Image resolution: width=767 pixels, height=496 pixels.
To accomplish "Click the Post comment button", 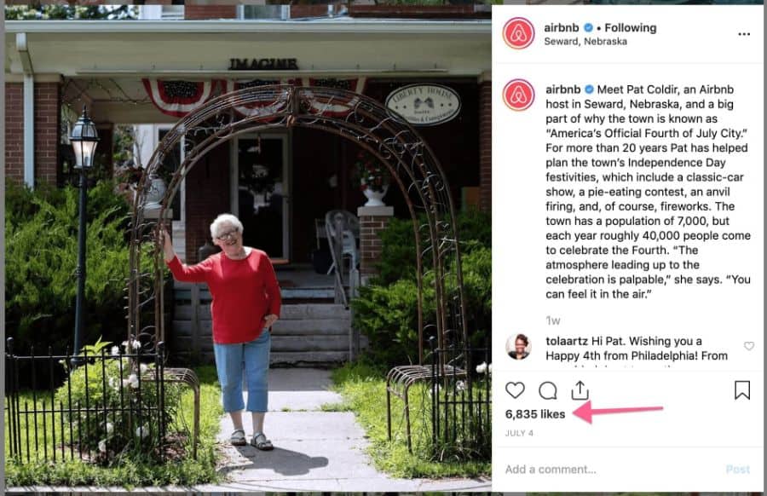I will coord(738,469).
